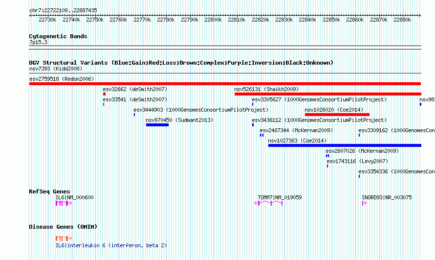The image size is (435, 260).
Task: Open the nsv7393 (Kidd2008) label
Action: (56, 69)
